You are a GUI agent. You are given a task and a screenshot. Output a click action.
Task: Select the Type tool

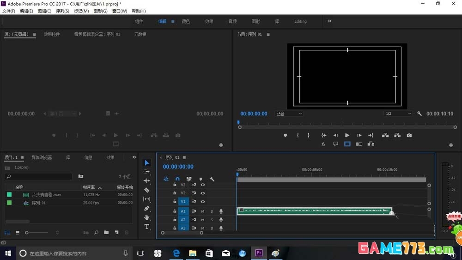(x=147, y=227)
